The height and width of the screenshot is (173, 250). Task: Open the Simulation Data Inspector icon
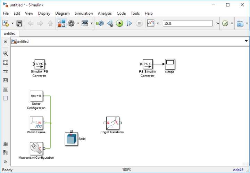(151, 23)
